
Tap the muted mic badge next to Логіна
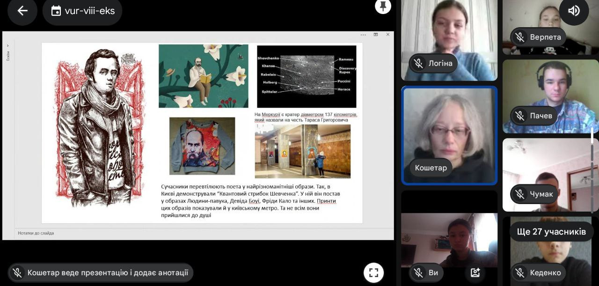coord(418,63)
